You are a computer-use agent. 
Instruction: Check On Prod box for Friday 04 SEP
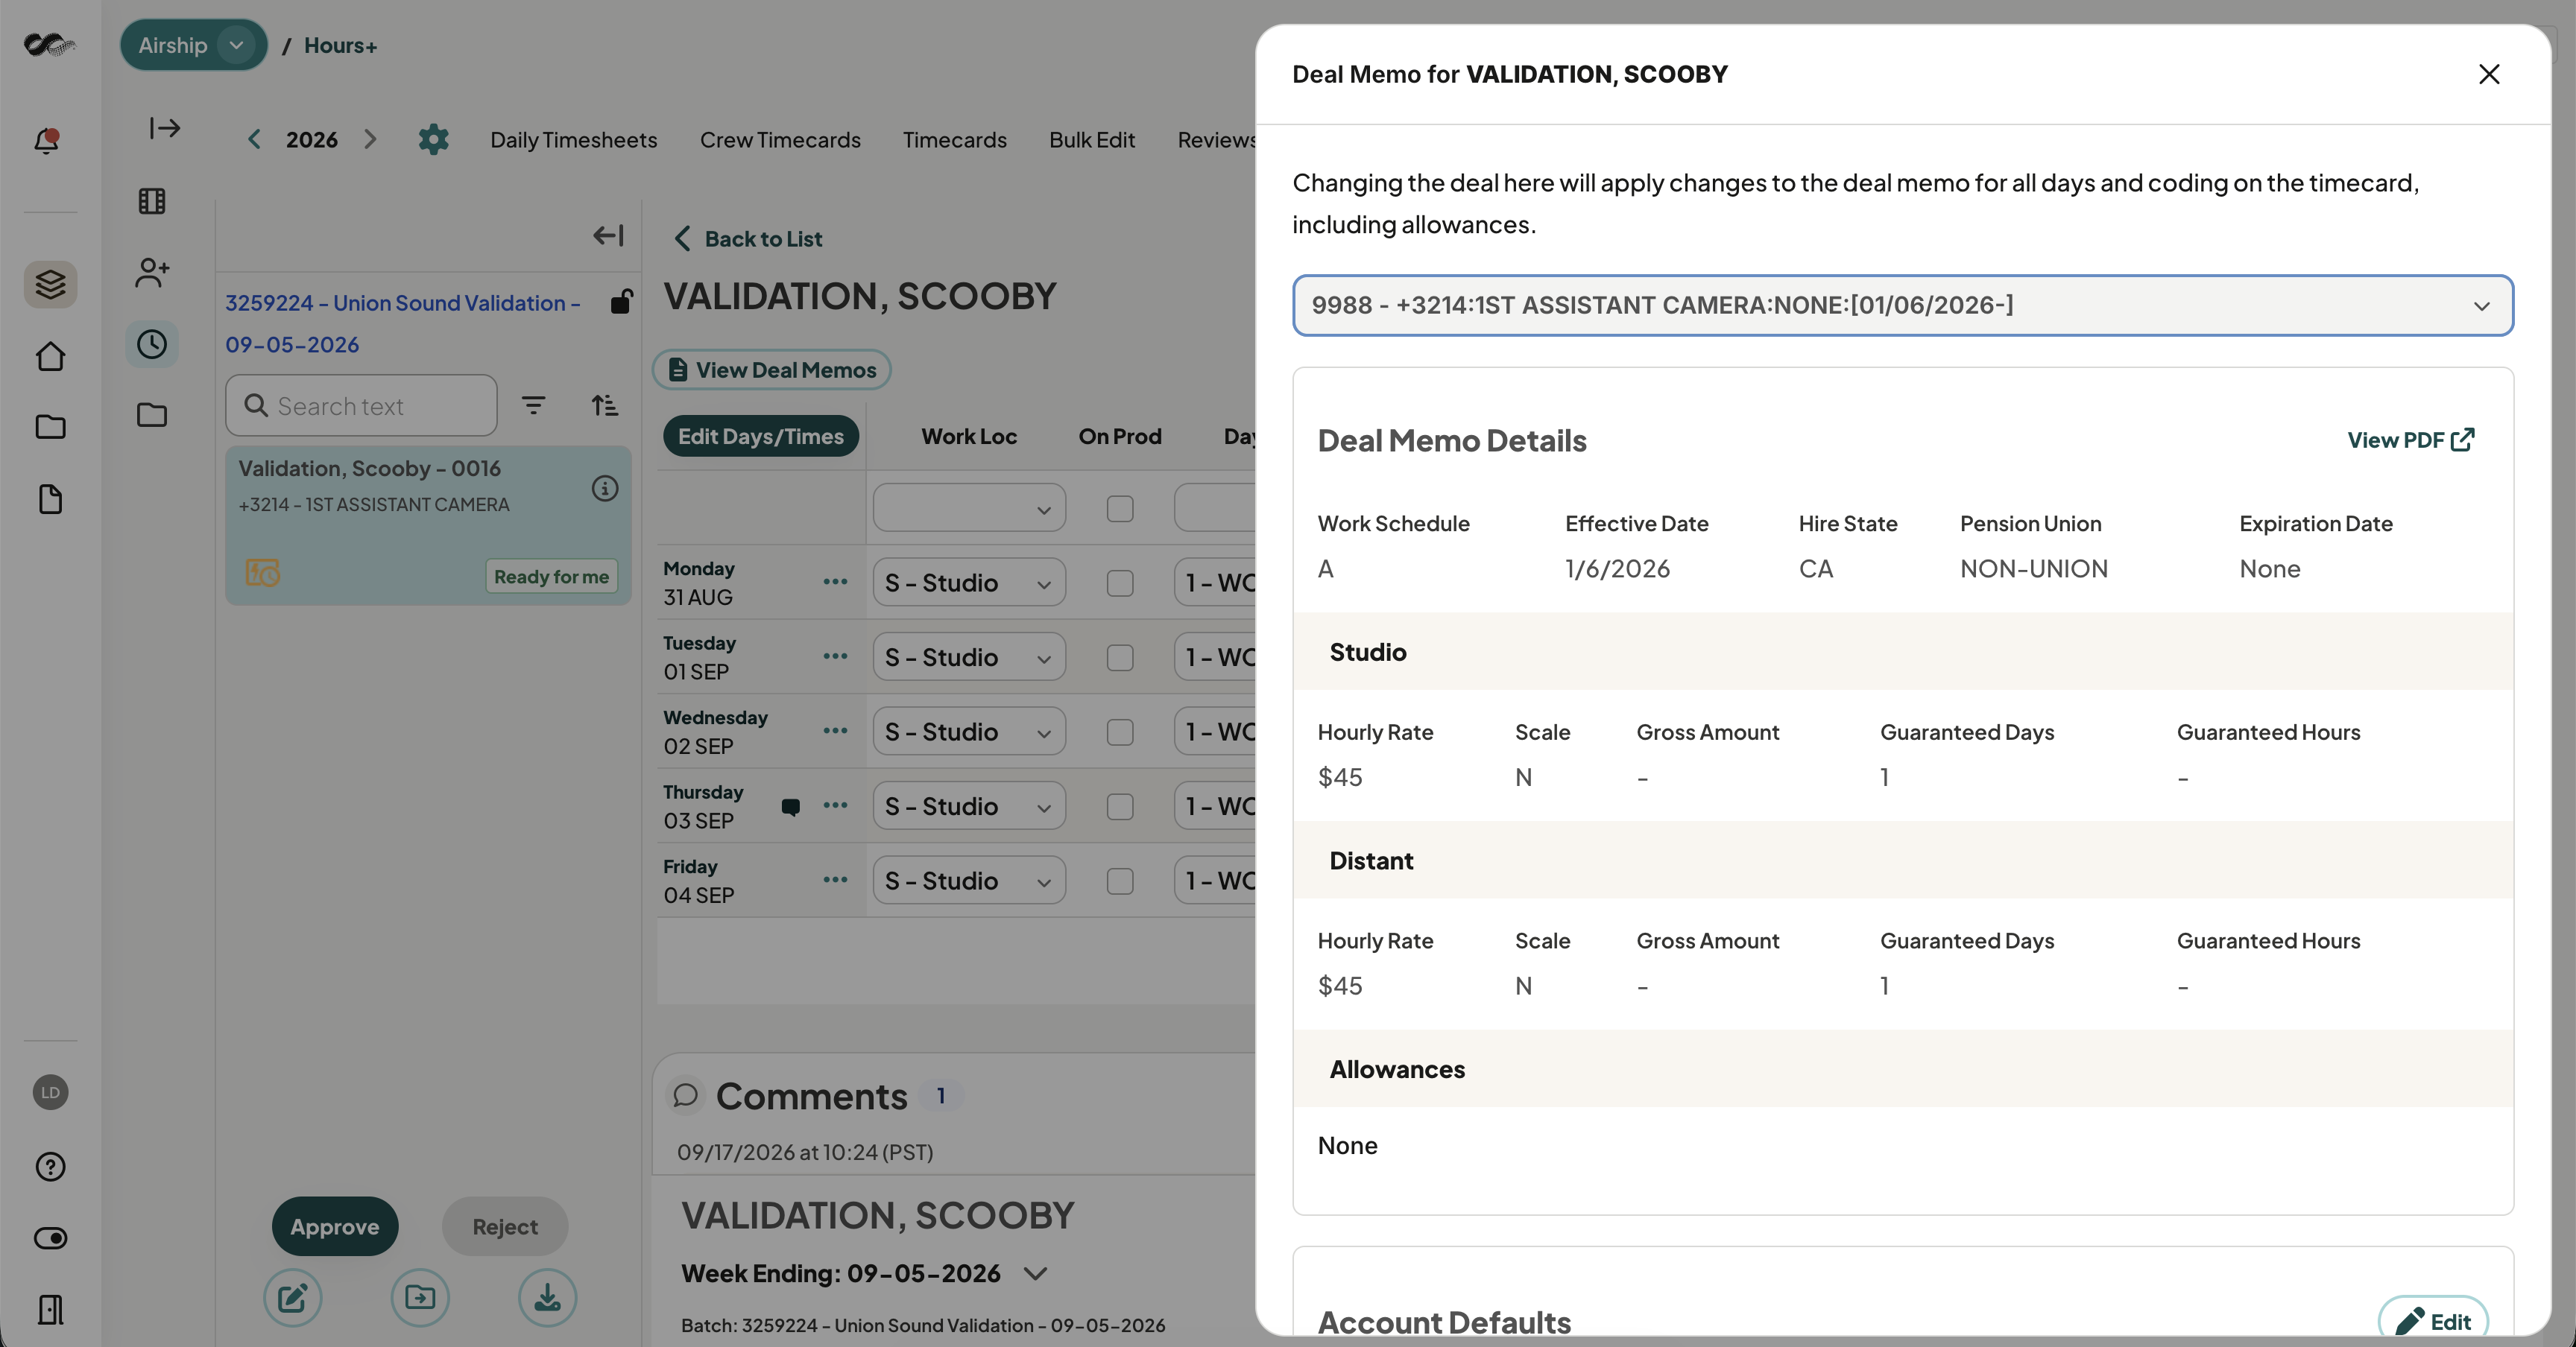click(x=1120, y=881)
